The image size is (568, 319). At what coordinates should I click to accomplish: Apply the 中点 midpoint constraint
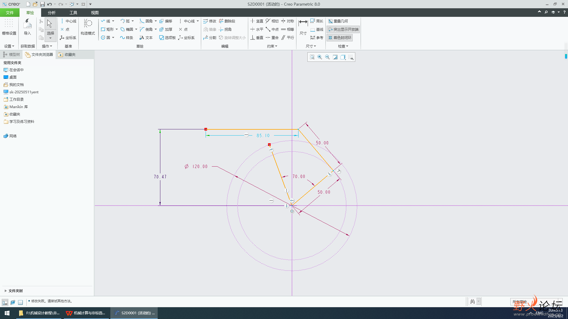pos(272,29)
